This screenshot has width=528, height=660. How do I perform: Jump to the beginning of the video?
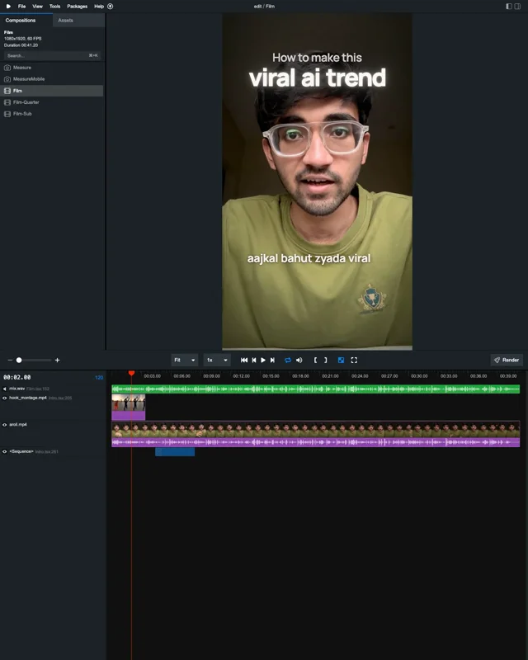coord(244,361)
